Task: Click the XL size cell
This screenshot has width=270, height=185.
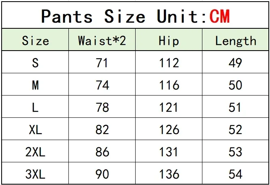Action: (x=35, y=130)
